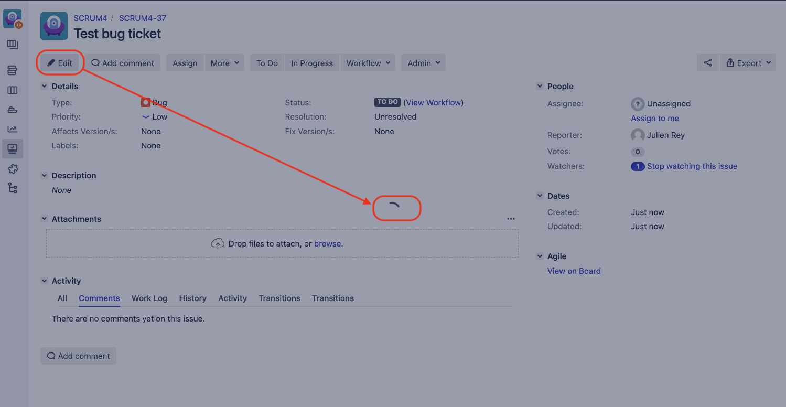
Task: Collapse the Details section
Action: tap(44, 86)
